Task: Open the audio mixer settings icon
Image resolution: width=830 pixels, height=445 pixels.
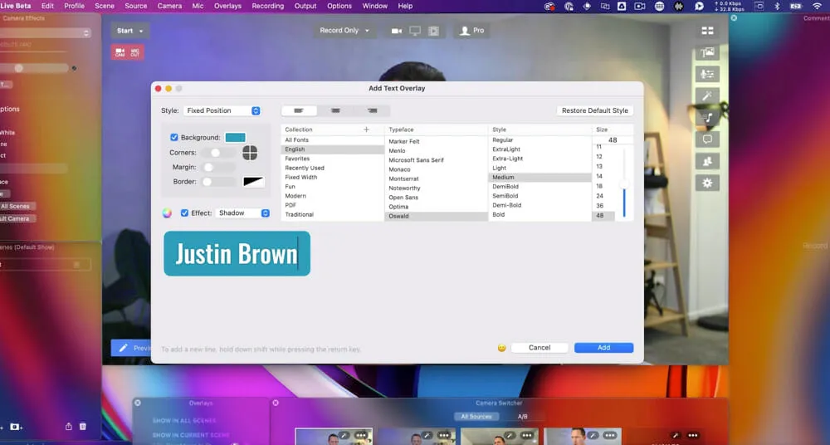Action: click(x=707, y=74)
